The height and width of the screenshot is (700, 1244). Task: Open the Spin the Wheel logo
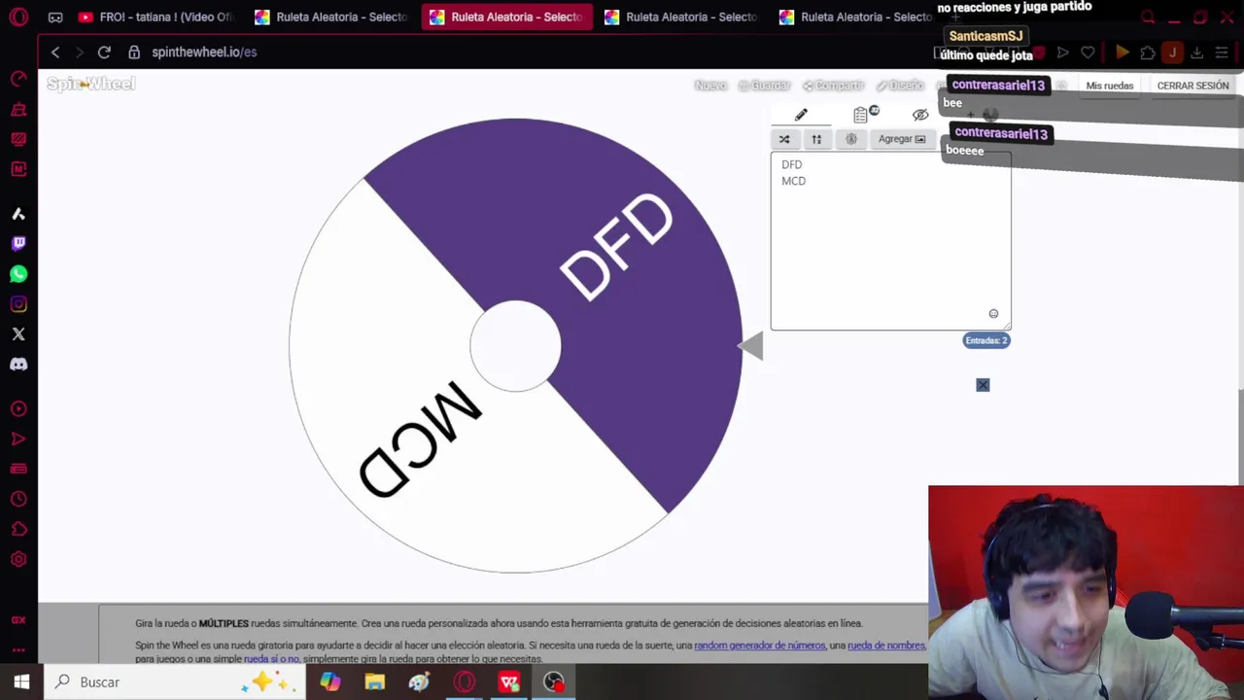pos(91,84)
